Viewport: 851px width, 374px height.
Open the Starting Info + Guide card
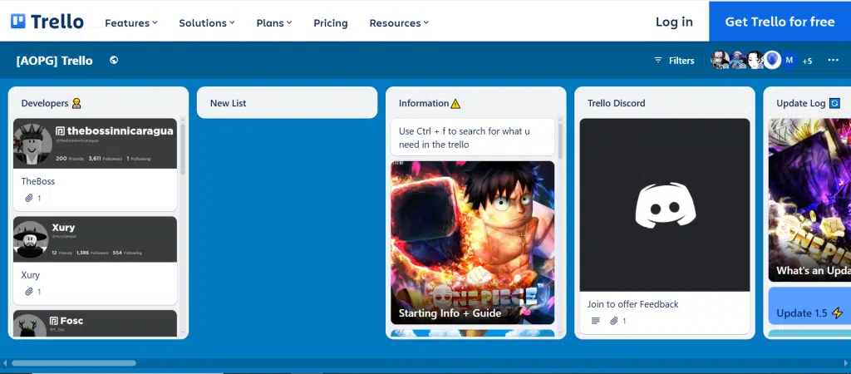(472, 242)
